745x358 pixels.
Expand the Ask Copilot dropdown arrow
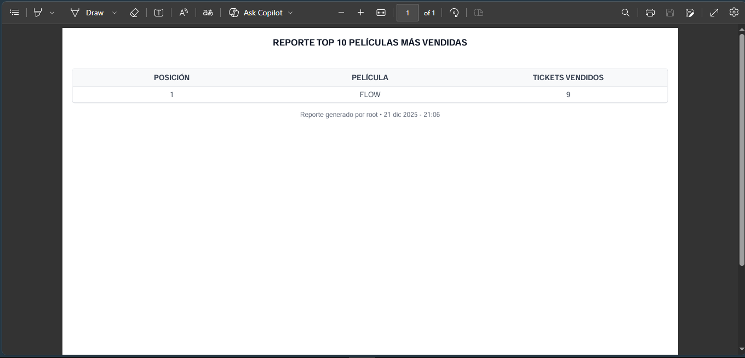coord(290,13)
